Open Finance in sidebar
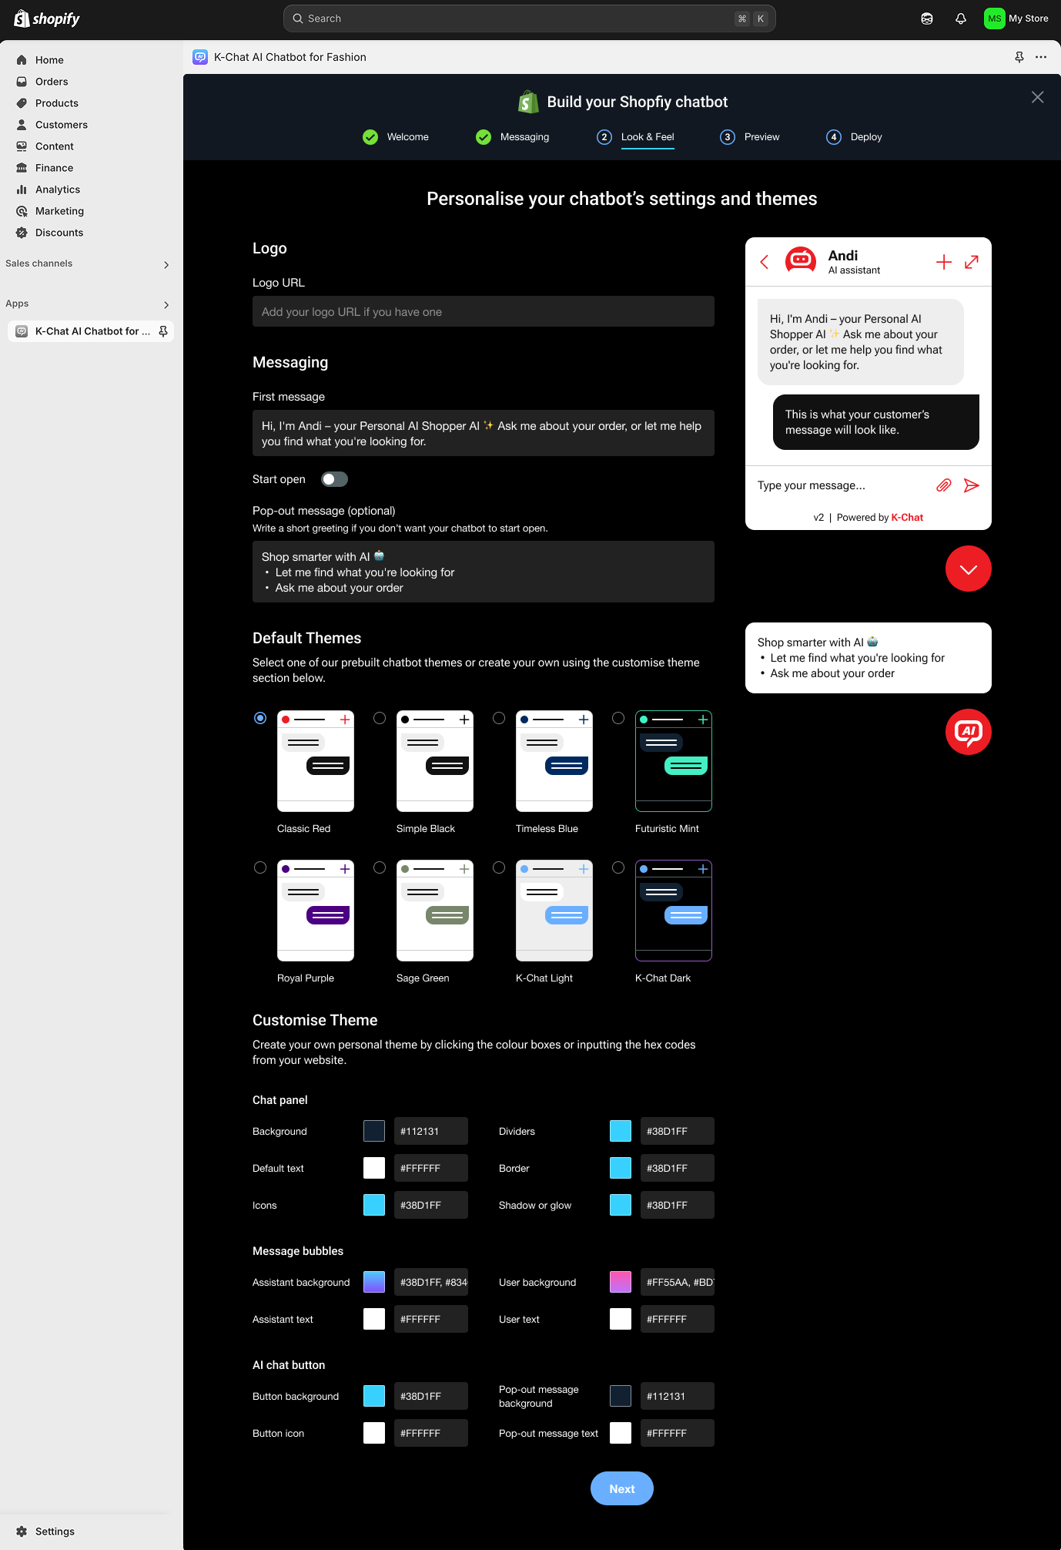This screenshot has height=1550, width=1061. (x=54, y=168)
